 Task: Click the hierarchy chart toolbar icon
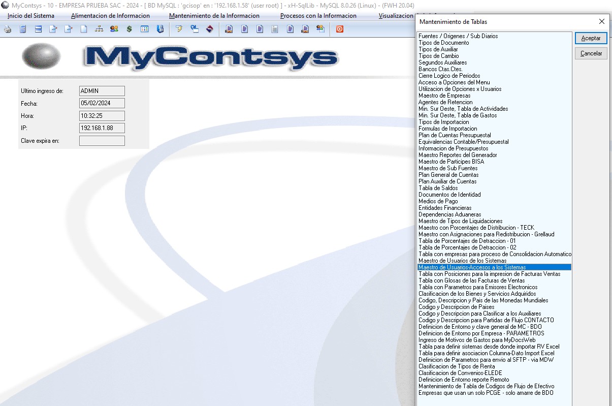(x=99, y=29)
